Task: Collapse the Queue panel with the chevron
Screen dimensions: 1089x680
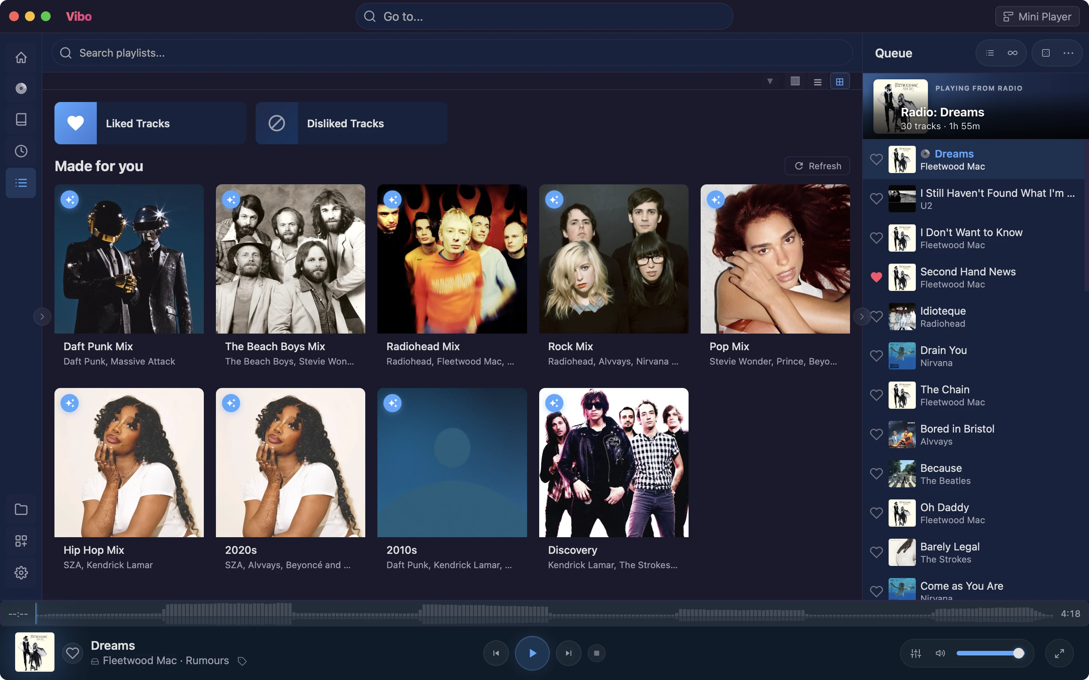Action: (861, 317)
